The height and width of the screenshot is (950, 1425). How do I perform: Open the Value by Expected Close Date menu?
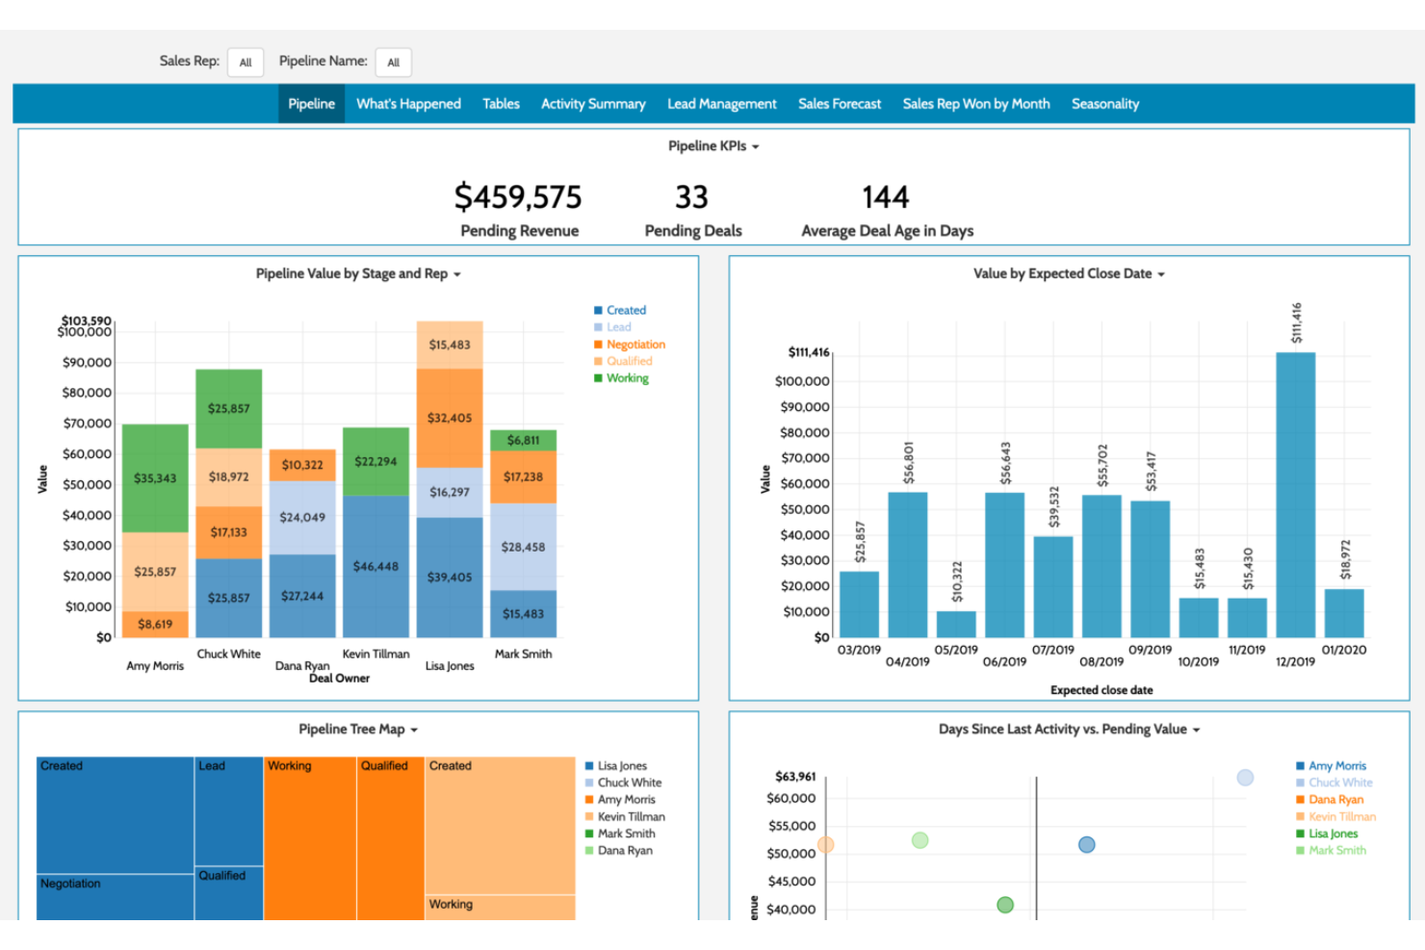point(1162,273)
